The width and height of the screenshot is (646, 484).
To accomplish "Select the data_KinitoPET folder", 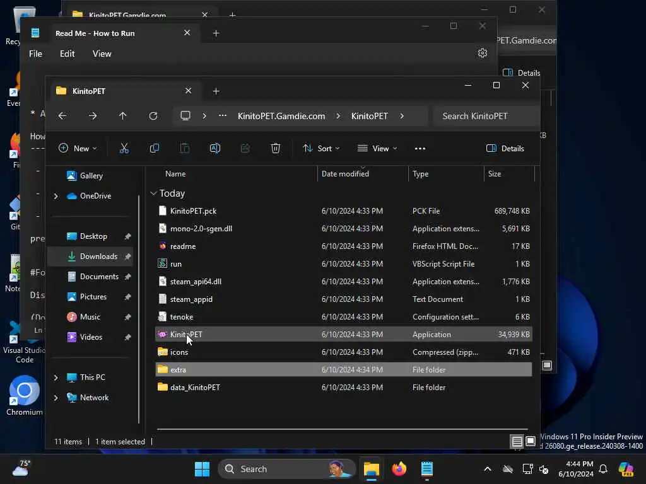I will point(344,388).
